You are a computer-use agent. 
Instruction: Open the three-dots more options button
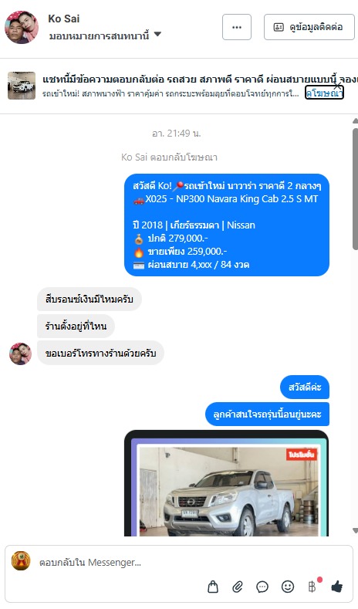tap(237, 27)
